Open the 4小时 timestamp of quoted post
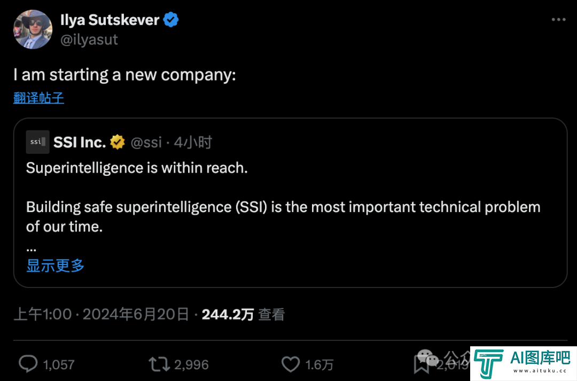The width and height of the screenshot is (577, 381). click(x=193, y=142)
